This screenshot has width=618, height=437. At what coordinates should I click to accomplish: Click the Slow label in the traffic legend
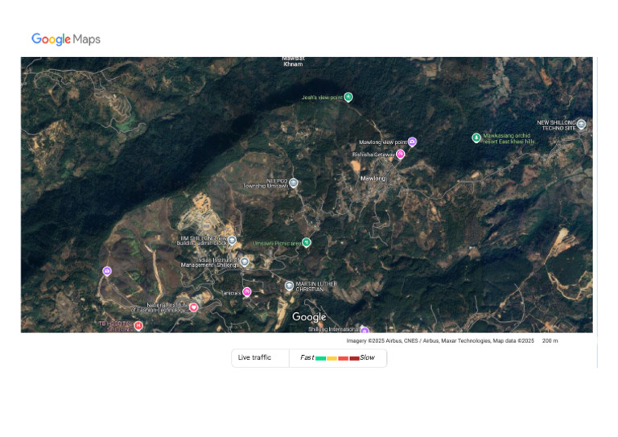367,357
